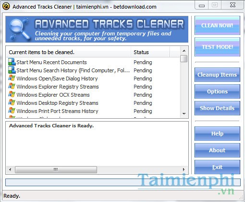Click the Status column header

pos(150,52)
